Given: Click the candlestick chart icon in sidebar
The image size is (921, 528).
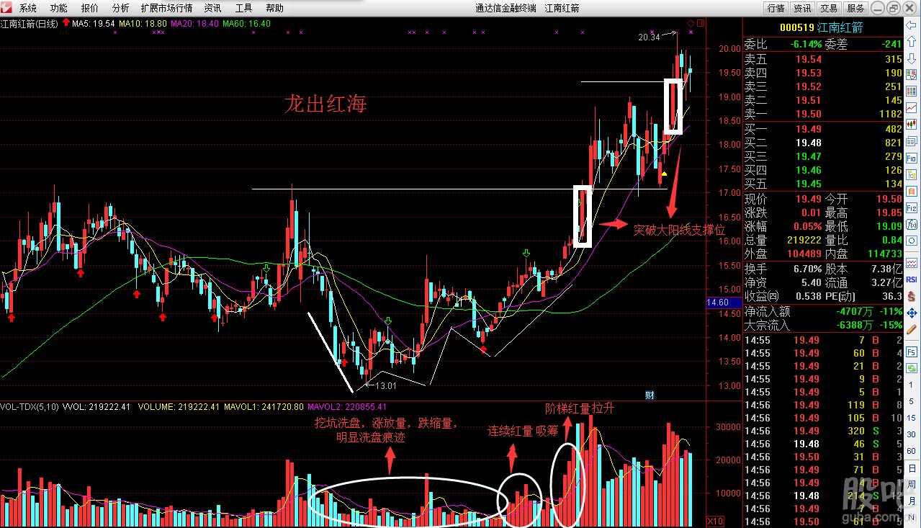Looking at the screenshot, I should (912, 124).
